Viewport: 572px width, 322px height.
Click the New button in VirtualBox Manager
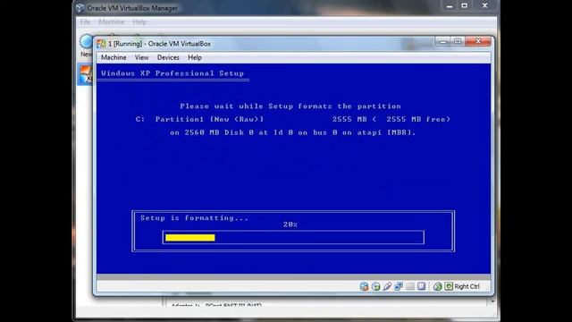pyautogui.click(x=87, y=46)
